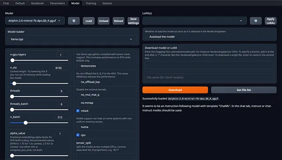The image size is (282, 160).
Task: Click the n_ctx value field showing 8192
Action: [60, 68]
